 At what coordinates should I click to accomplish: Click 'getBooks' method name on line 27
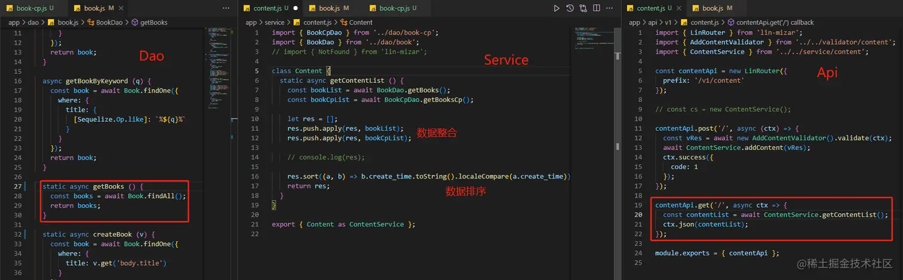[109, 186]
